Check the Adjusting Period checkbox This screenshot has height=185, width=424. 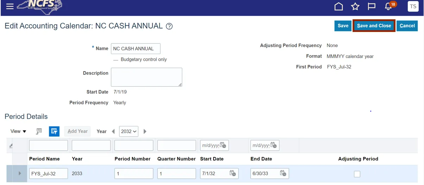(357, 174)
